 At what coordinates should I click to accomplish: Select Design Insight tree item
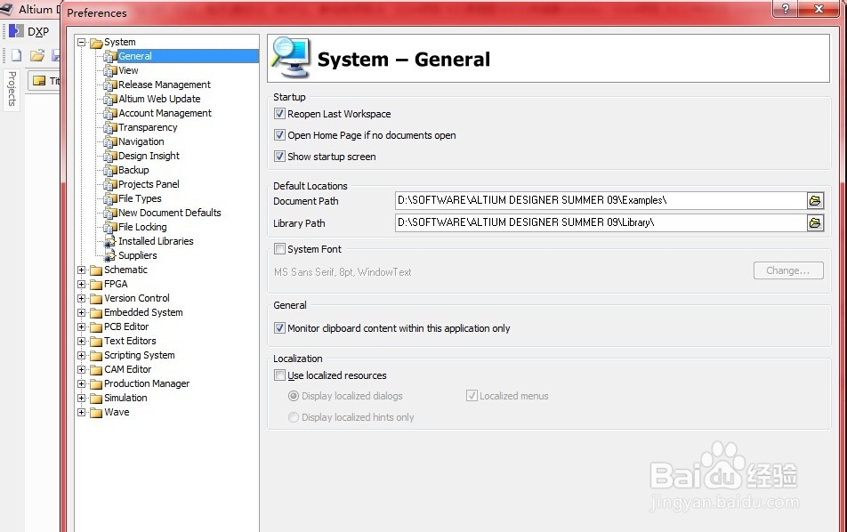(x=149, y=156)
